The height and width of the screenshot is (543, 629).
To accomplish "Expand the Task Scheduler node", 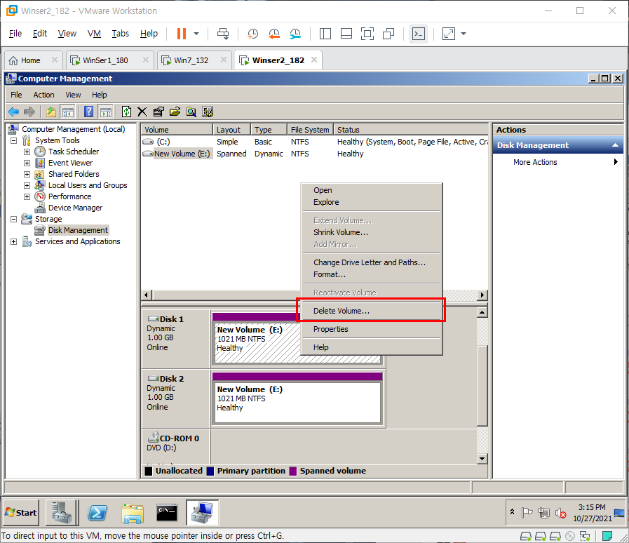I will 27,152.
